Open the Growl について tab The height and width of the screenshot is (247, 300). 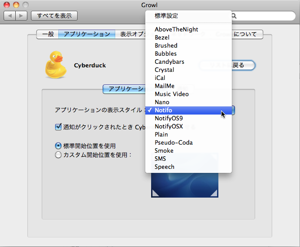pos(247,34)
